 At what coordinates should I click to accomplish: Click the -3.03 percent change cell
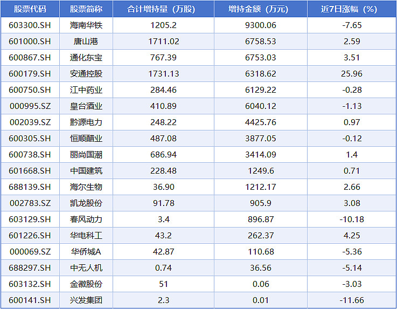352,284
